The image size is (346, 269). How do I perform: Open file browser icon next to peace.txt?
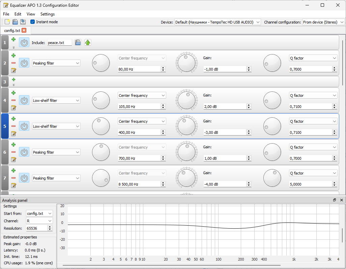[x=78, y=42]
